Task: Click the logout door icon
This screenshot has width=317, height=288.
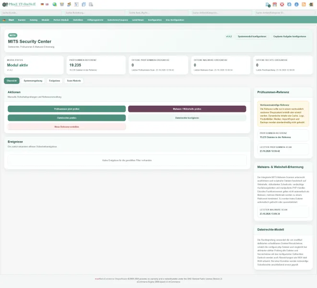Action: tap(311, 4)
